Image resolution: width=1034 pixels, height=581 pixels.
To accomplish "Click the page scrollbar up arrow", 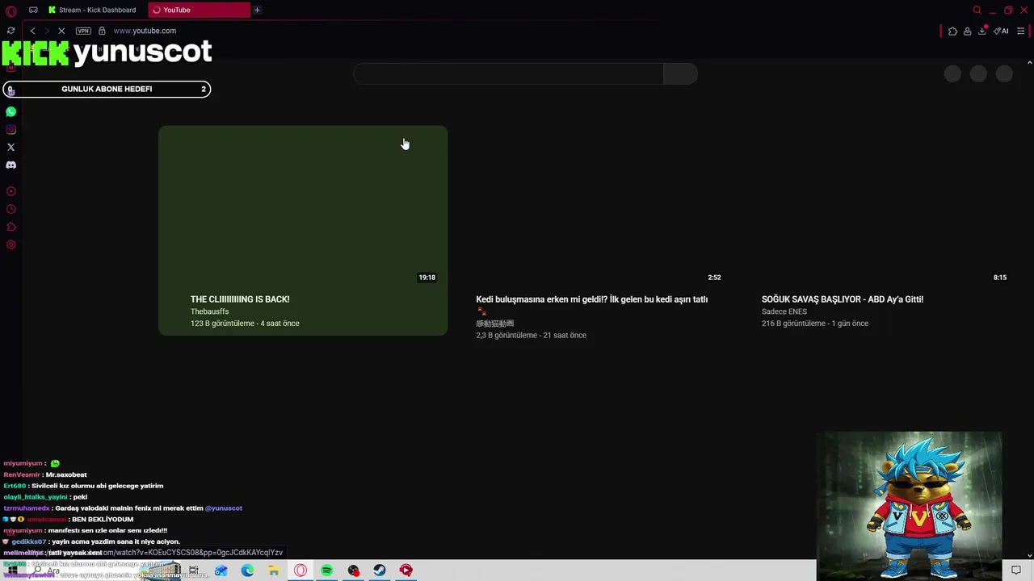I will [x=1029, y=62].
